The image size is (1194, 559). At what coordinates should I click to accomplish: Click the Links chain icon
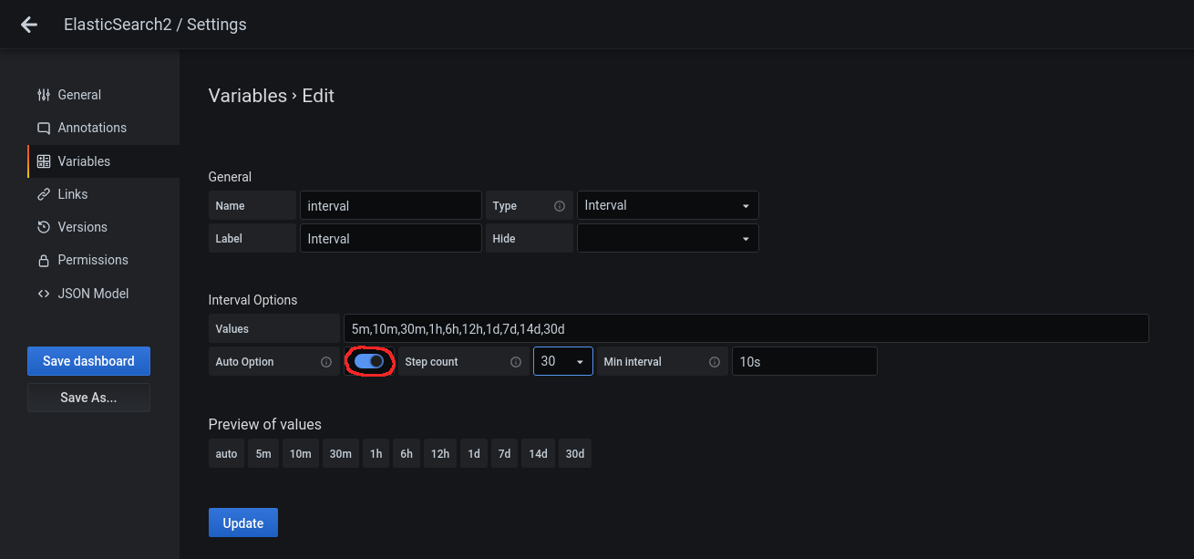pyautogui.click(x=43, y=194)
